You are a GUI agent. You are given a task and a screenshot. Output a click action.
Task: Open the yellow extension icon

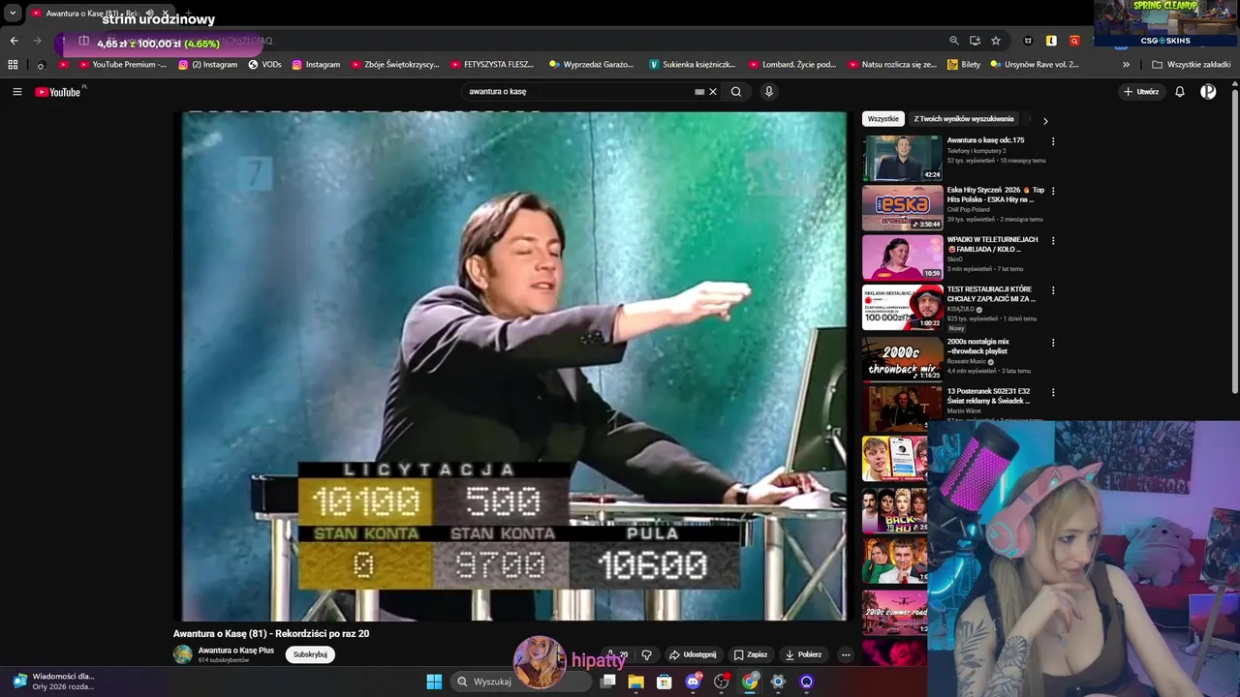[x=1051, y=41]
